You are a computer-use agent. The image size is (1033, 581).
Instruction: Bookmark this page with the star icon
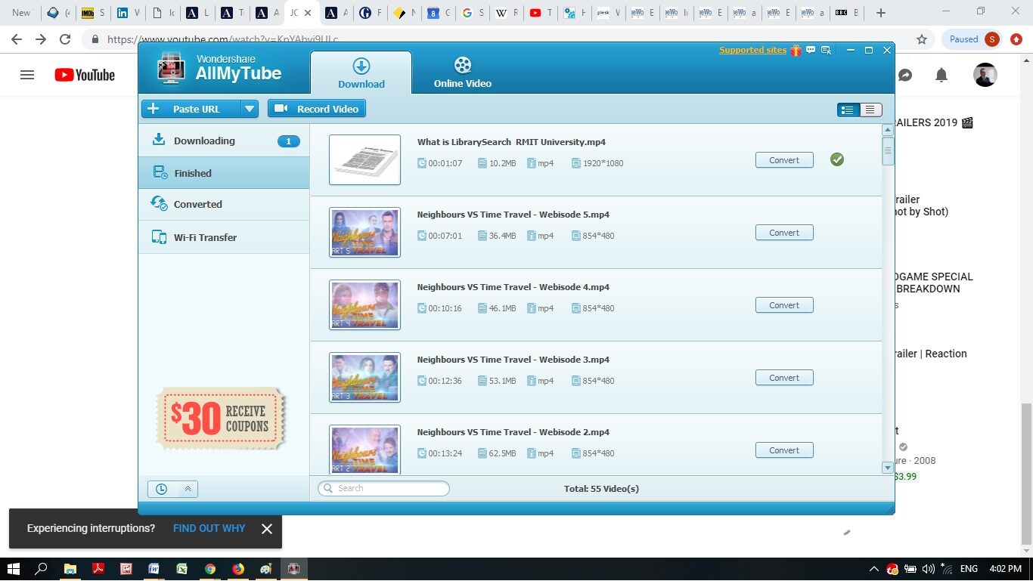point(921,39)
